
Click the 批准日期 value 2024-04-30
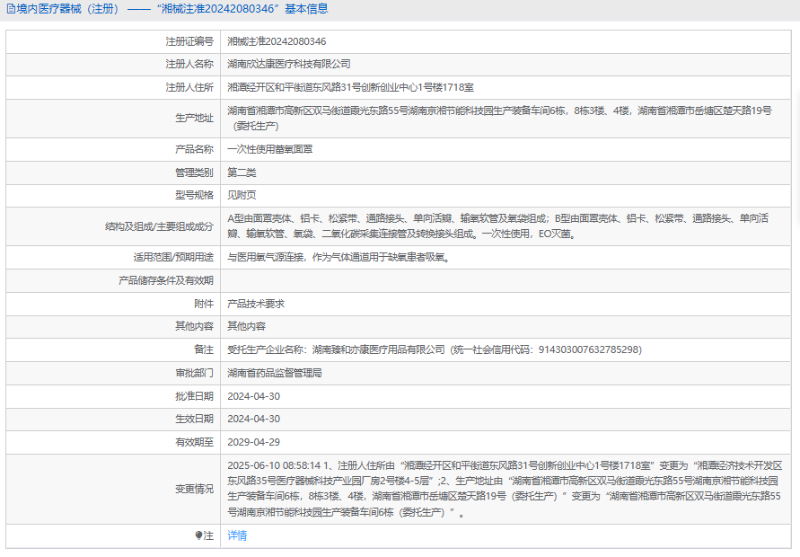click(254, 396)
